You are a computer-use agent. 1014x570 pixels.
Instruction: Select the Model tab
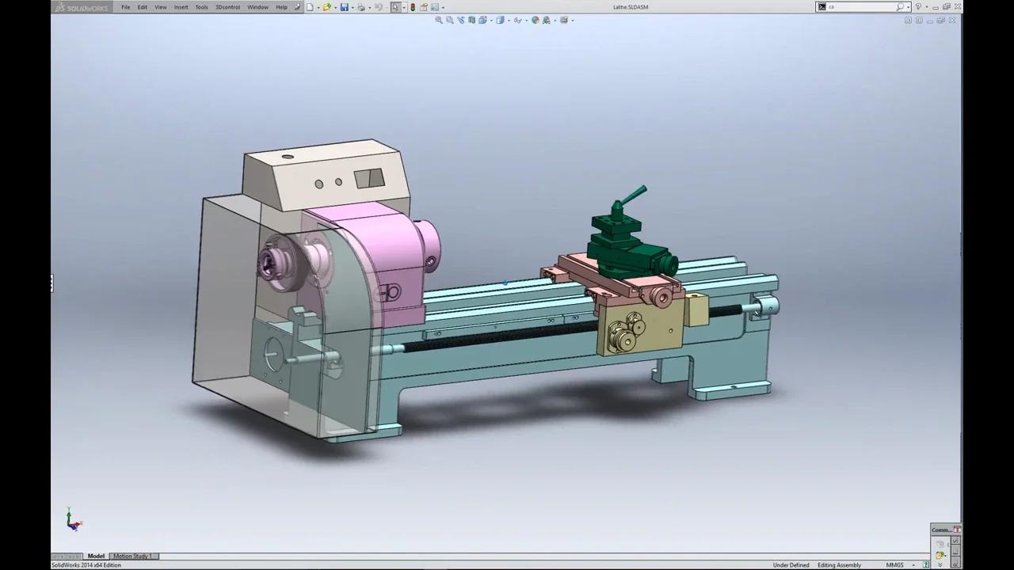pyautogui.click(x=96, y=556)
